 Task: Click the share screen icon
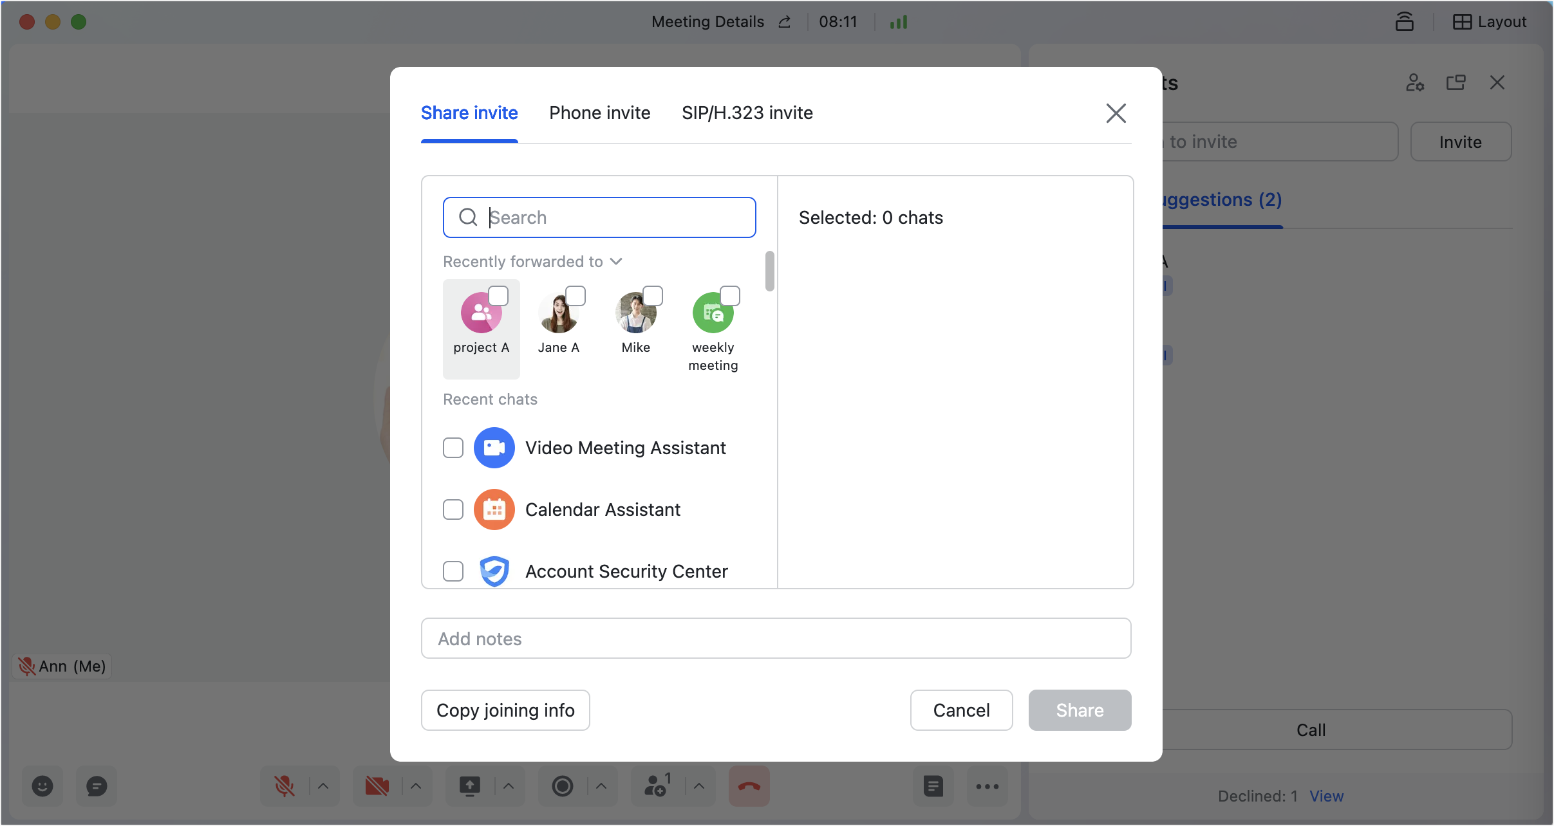click(470, 785)
